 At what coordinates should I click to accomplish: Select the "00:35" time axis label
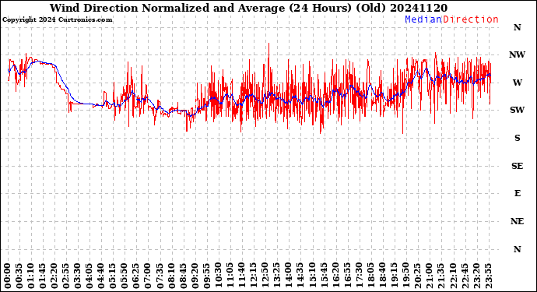tap(19, 276)
